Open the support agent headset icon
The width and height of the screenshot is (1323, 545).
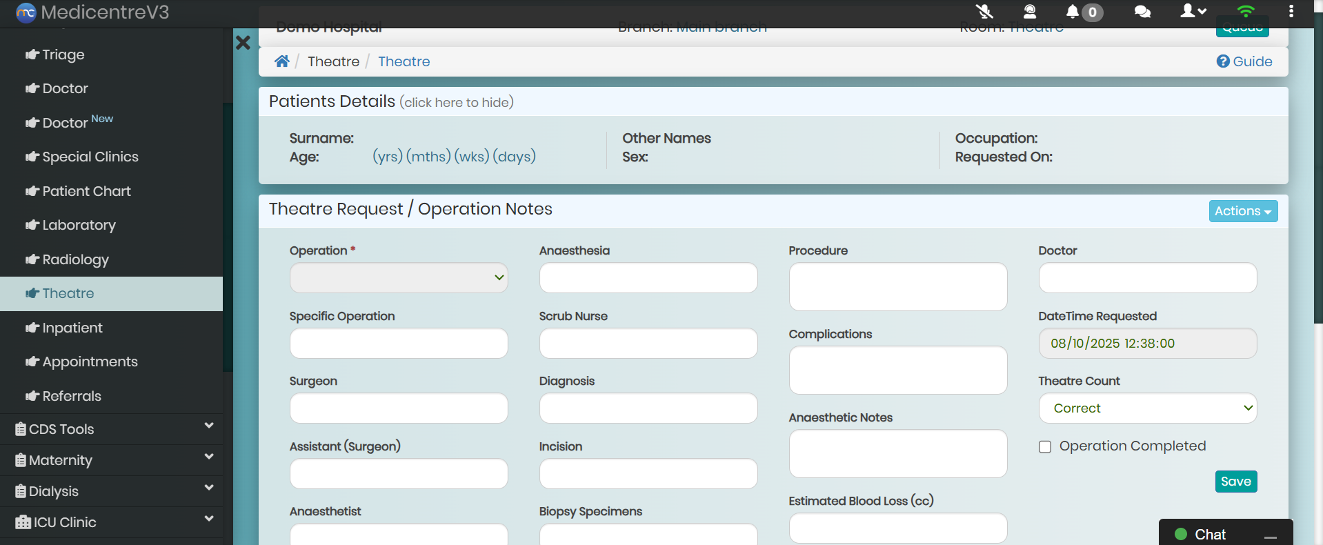pos(1029,12)
